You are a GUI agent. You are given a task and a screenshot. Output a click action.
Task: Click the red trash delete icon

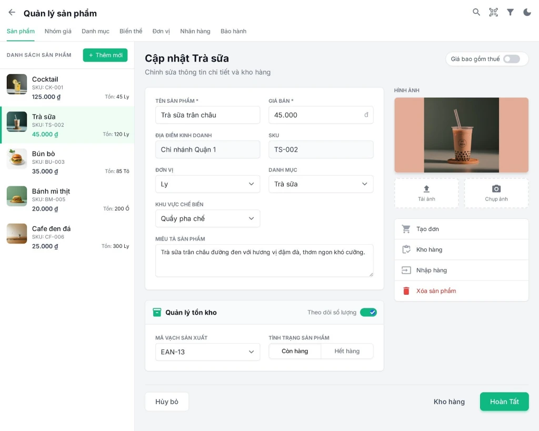point(406,291)
